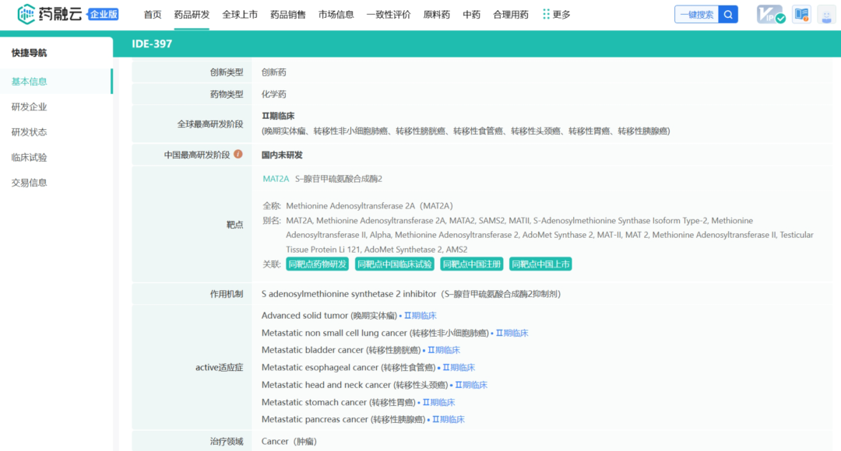Image resolution: width=841 pixels, height=451 pixels.
Task: Open the 全球上市 menu item
Action: (239, 13)
